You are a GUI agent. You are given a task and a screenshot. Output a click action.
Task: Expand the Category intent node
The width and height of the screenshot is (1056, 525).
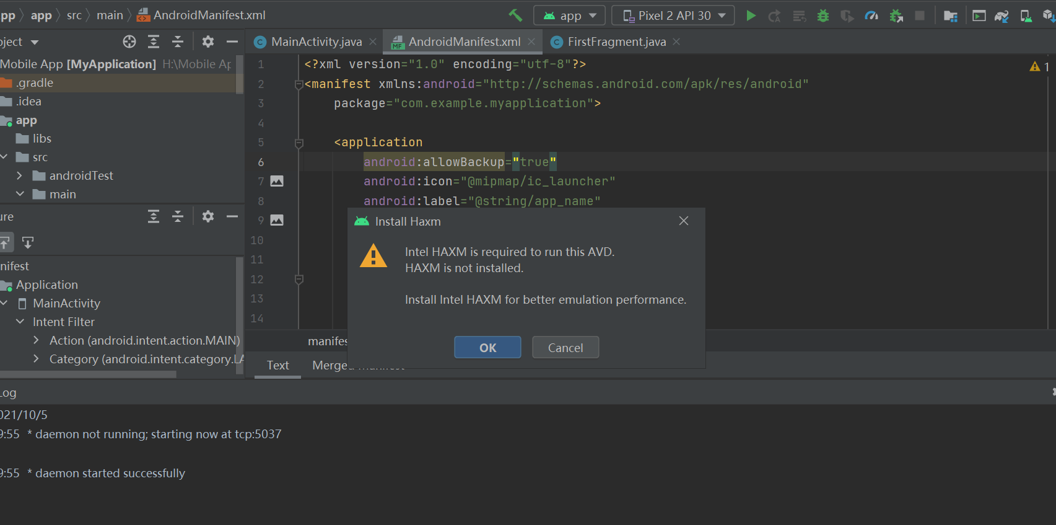point(36,359)
